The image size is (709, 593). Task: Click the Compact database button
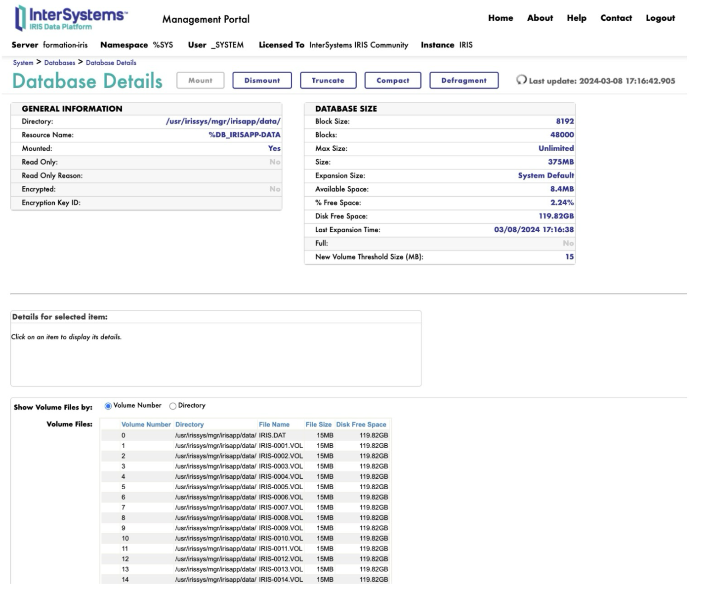[x=393, y=81]
